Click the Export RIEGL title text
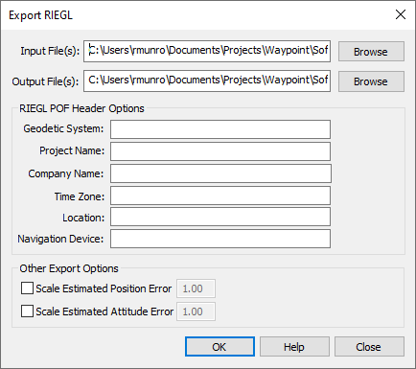 [x=40, y=15]
